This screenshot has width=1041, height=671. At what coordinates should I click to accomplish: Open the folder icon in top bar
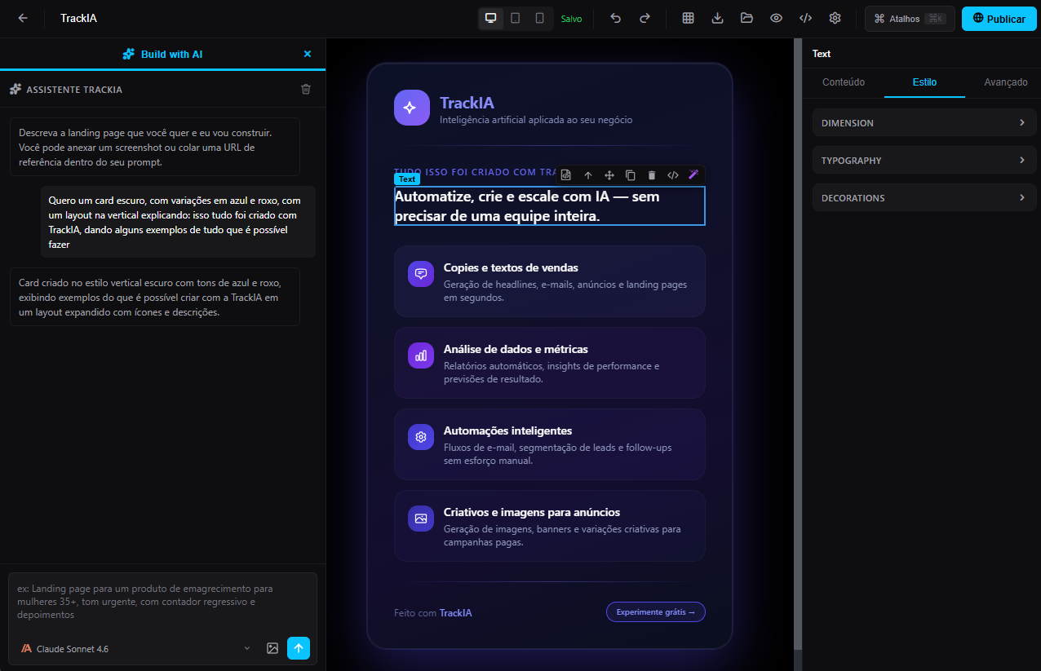746,18
